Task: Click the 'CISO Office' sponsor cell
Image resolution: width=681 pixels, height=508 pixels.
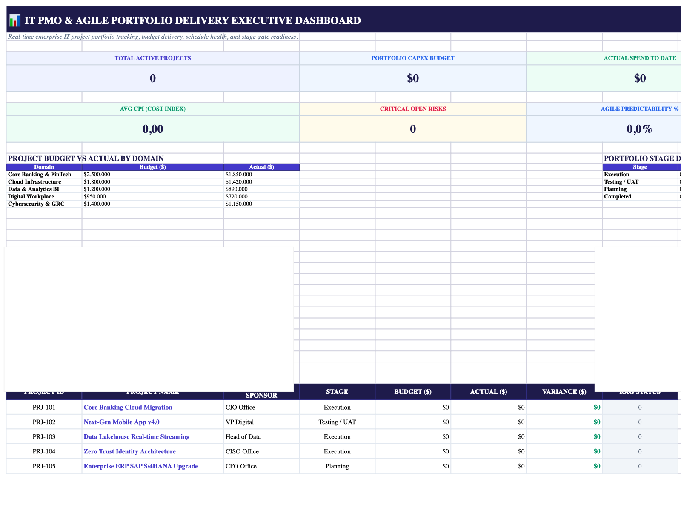Action: [261, 451]
